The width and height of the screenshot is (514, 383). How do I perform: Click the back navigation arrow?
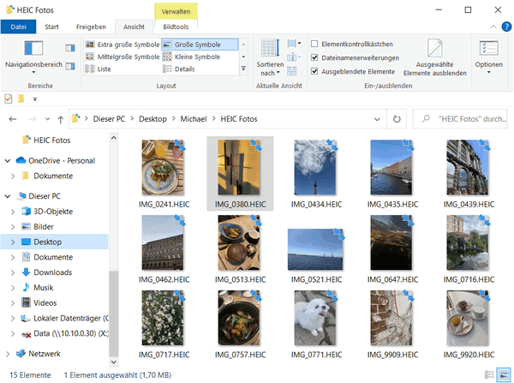[13, 119]
